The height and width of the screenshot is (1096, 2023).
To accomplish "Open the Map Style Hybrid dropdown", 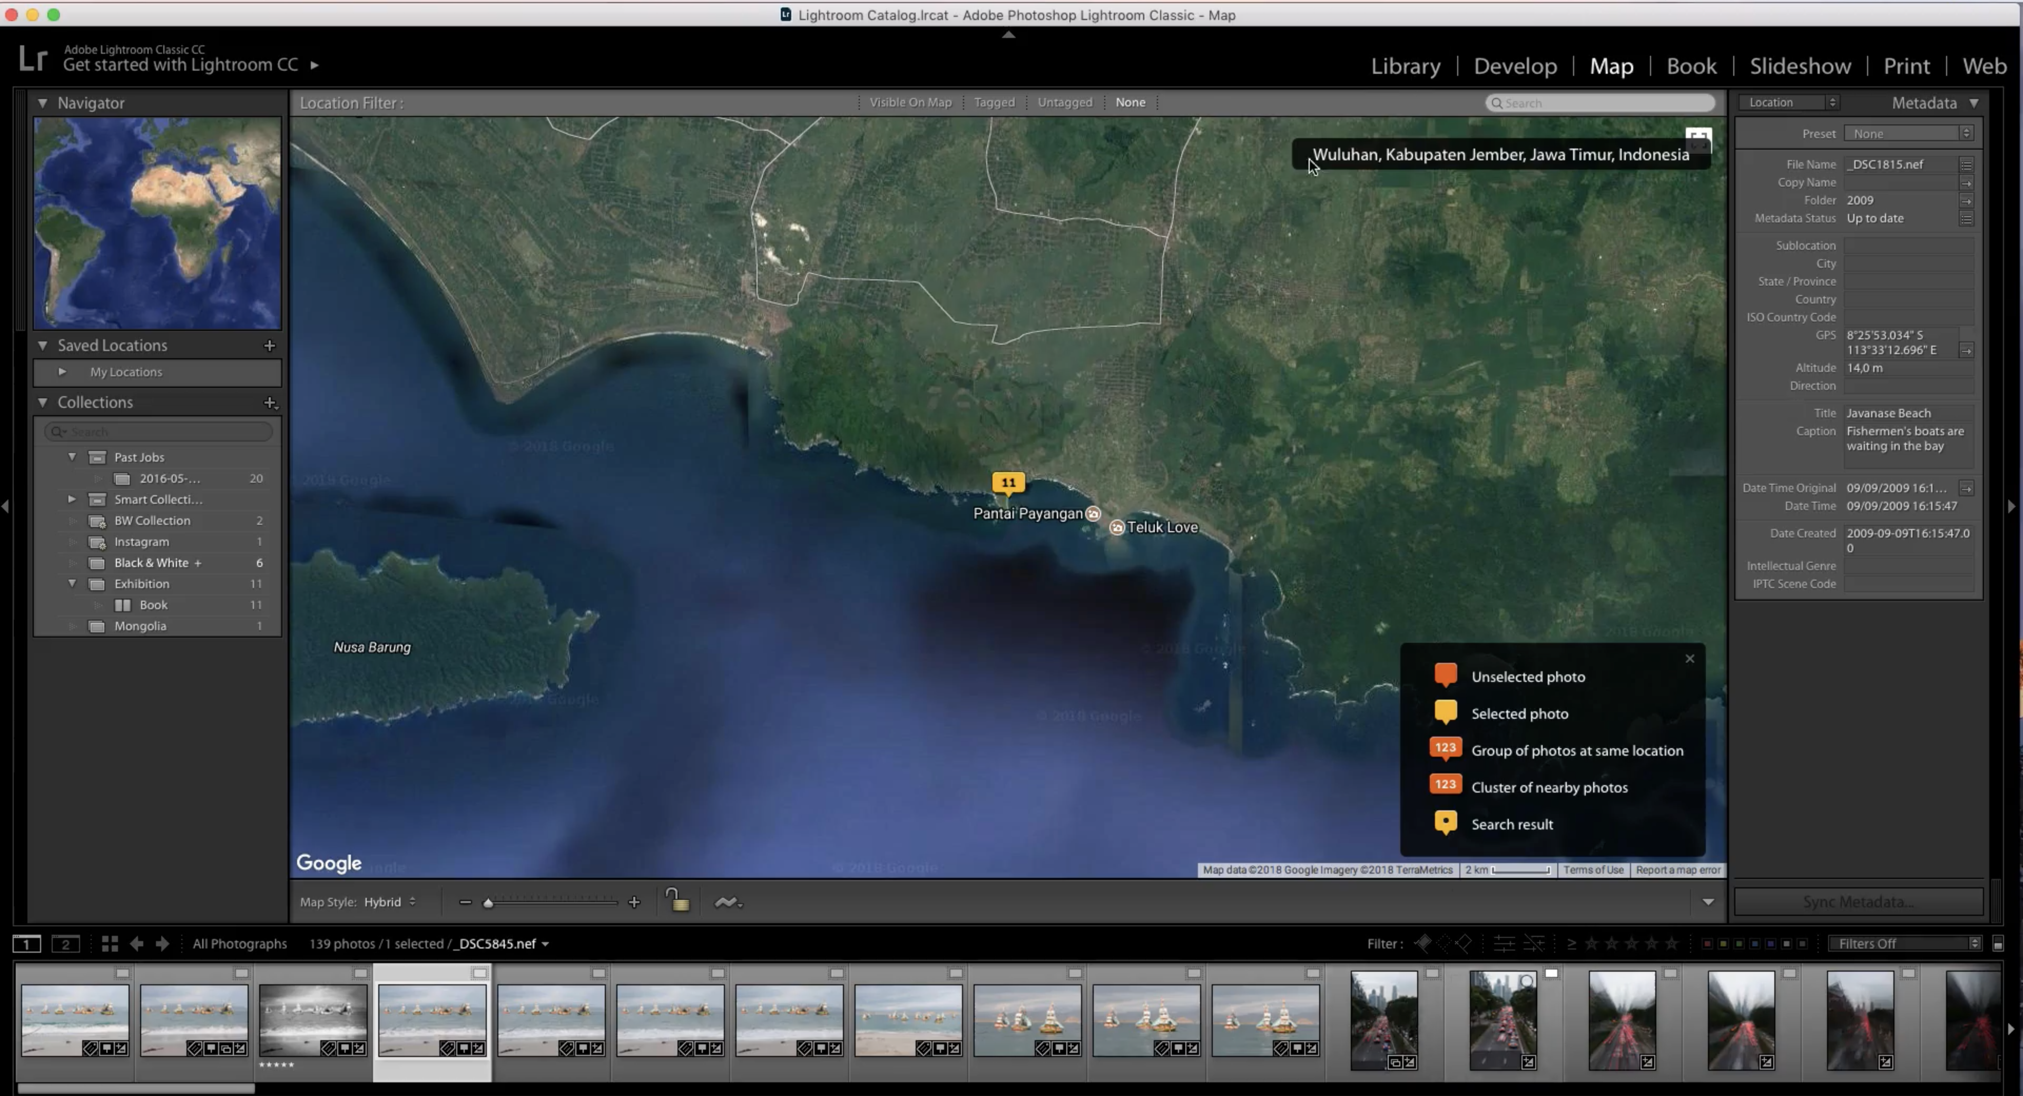I will [x=389, y=902].
